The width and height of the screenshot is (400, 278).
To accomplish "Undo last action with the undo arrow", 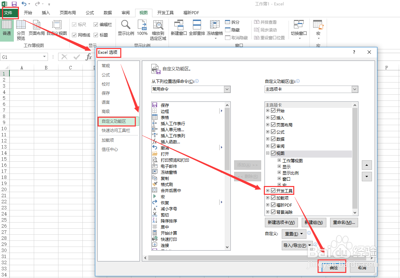I will coord(24,4).
